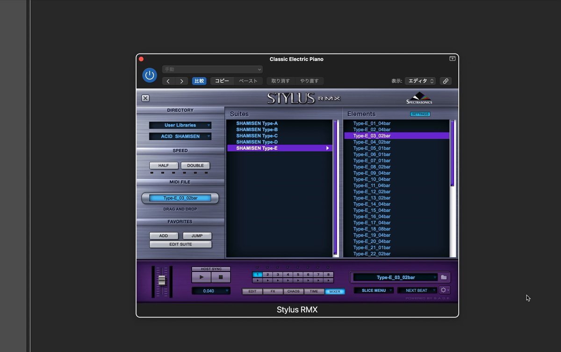561x352 pixels.
Task: Stop playback with the stop button
Action: pos(221,277)
